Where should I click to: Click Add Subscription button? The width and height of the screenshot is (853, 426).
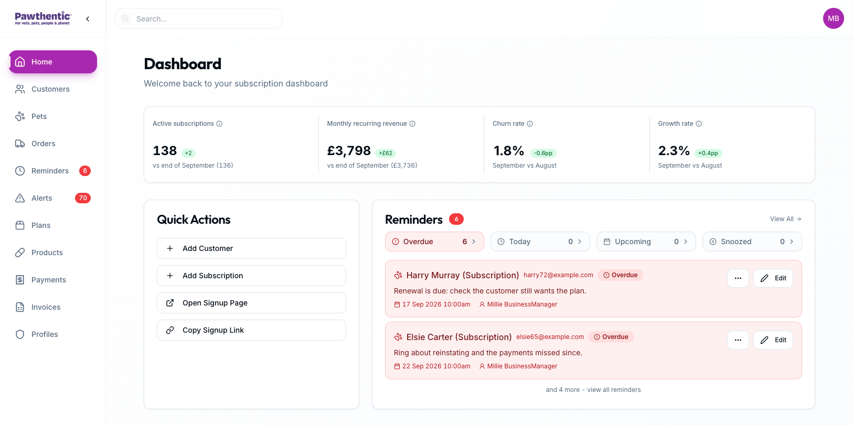(251, 276)
